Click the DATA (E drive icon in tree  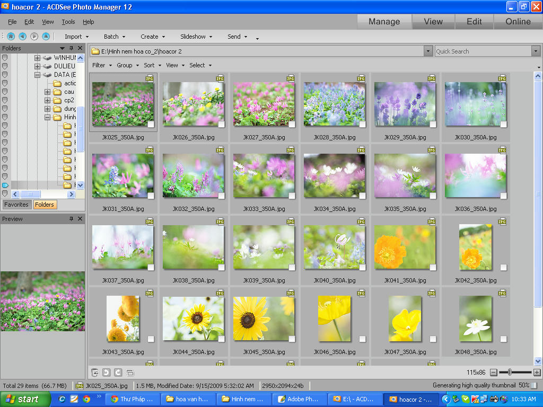(47, 75)
